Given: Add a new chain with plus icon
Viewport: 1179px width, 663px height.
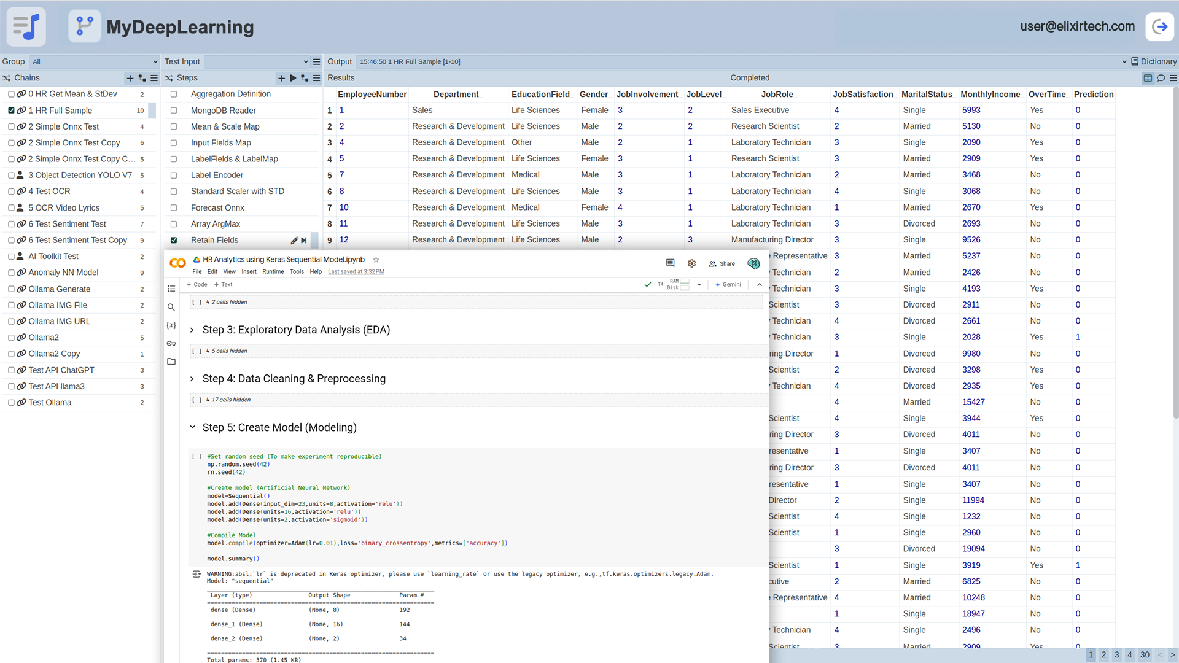Looking at the screenshot, I should [130, 78].
